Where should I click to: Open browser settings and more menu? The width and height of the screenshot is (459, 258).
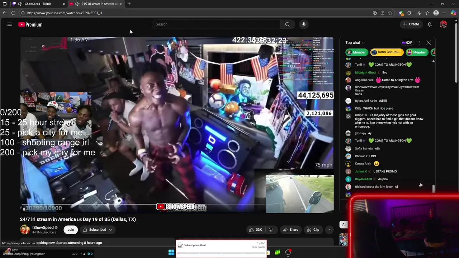click(445, 13)
